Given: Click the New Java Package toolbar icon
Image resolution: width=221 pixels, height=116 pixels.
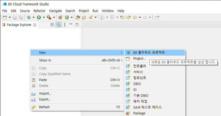Looking at the screenshot, I should [60, 17].
